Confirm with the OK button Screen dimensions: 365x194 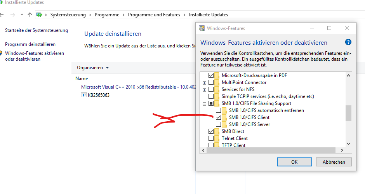click(x=294, y=162)
